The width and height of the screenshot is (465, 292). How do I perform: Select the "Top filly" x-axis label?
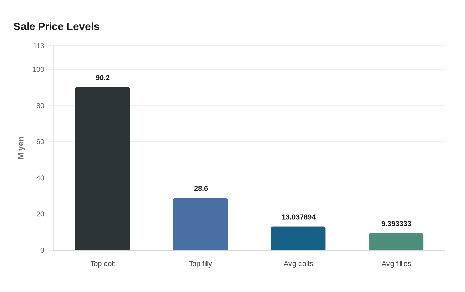(200, 264)
